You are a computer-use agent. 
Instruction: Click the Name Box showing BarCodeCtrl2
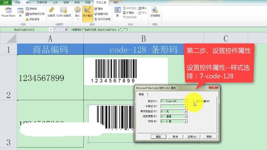coord(25,30)
